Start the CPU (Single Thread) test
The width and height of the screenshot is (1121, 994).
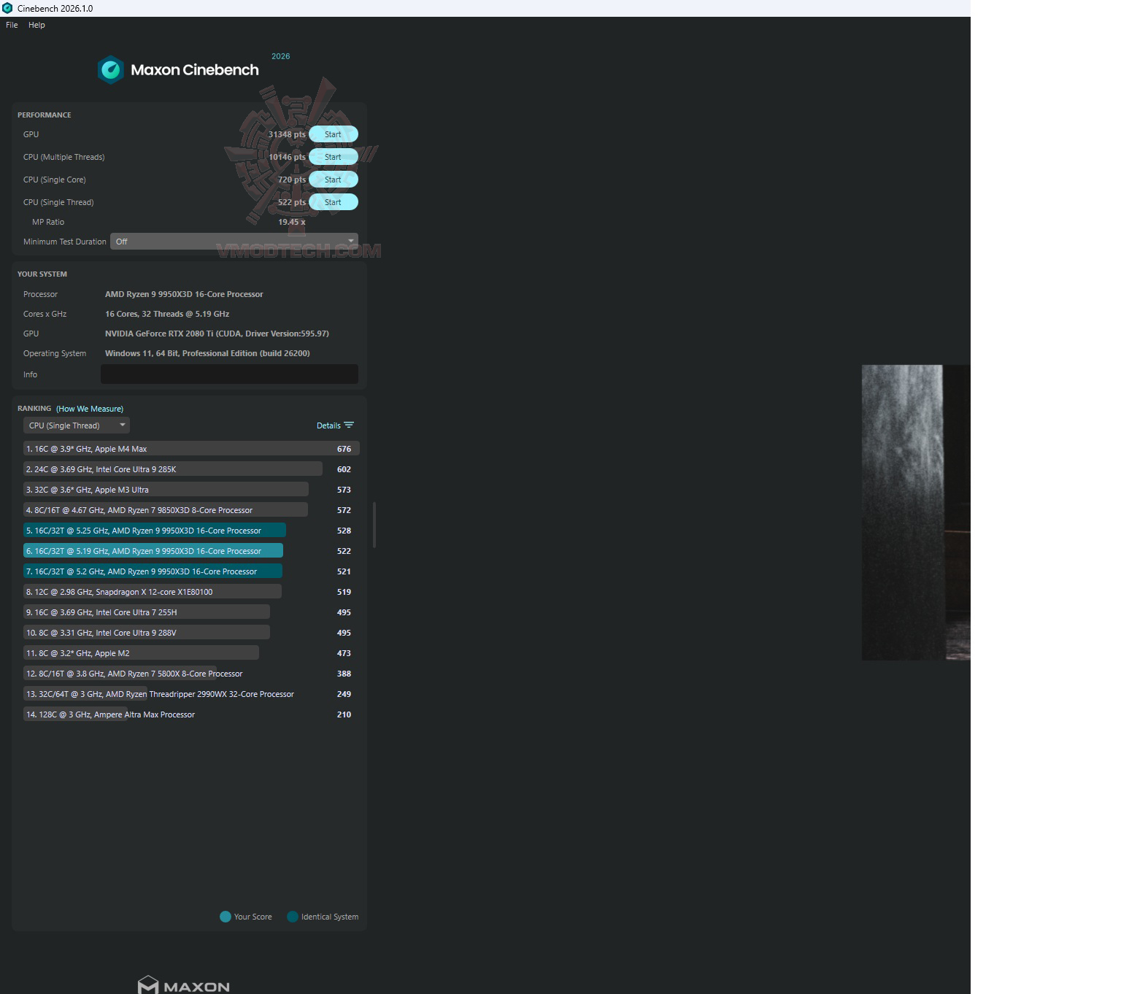[x=333, y=202]
